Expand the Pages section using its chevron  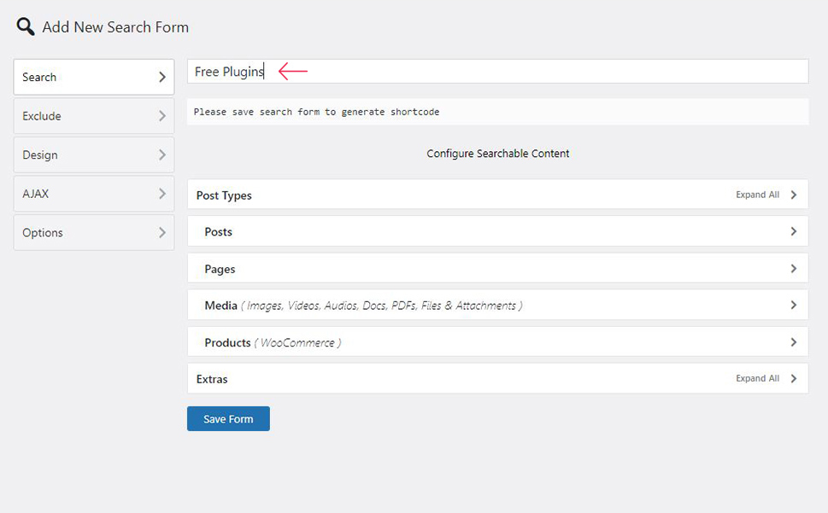(x=793, y=268)
